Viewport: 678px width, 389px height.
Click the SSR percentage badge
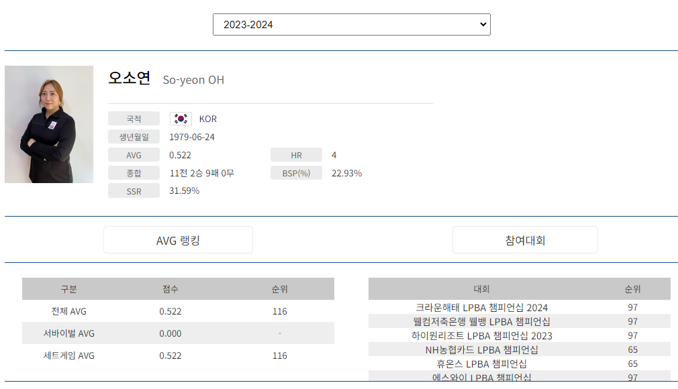point(134,190)
